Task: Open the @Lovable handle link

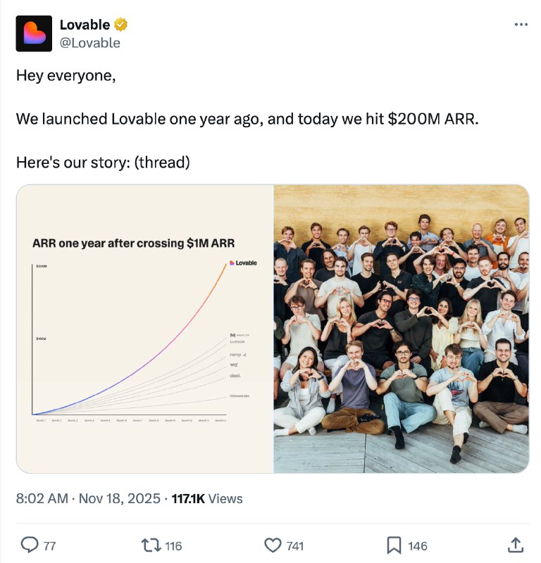Action: (x=89, y=43)
